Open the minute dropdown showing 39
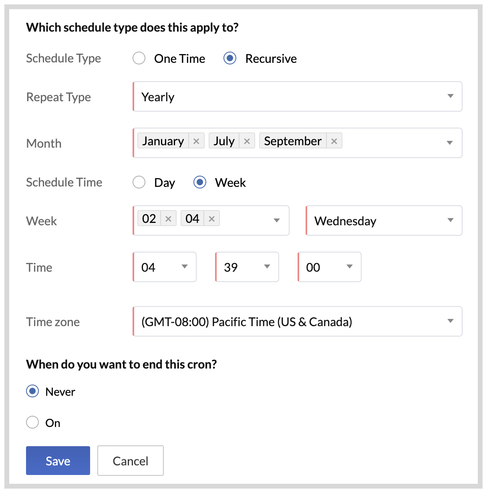 (x=247, y=267)
